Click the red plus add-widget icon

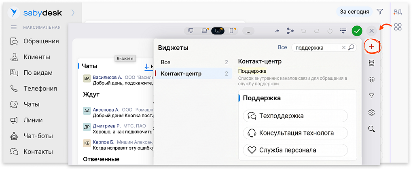(x=371, y=46)
